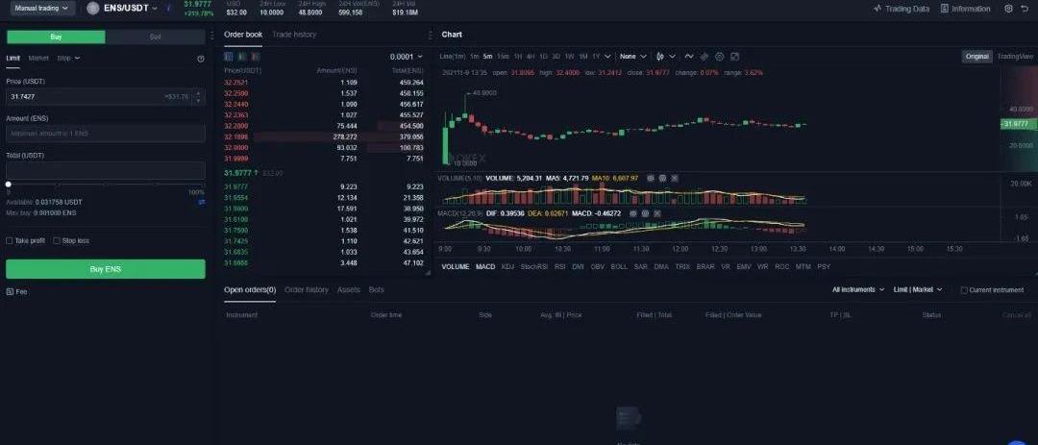
Task: Click the layout reset icon top right
Action: tap(1026, 9)
